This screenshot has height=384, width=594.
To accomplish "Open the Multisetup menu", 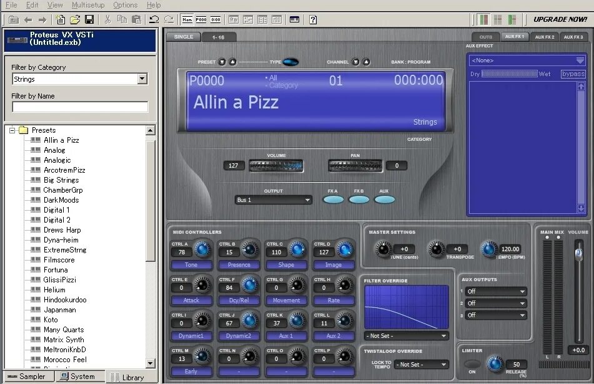I will coord(88,5).
